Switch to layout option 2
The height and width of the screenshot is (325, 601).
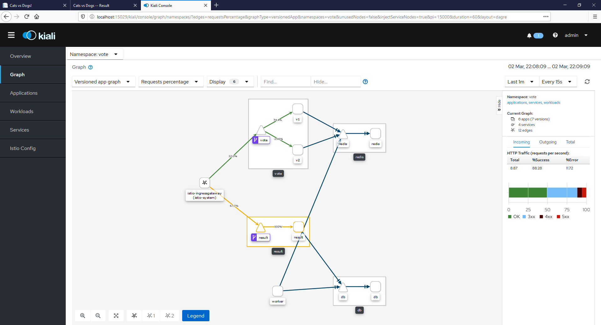point(170,316)
